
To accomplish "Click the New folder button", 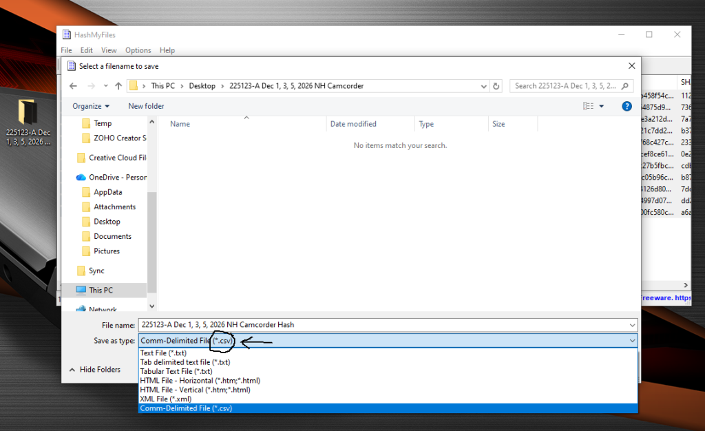I will click(145, 105).
